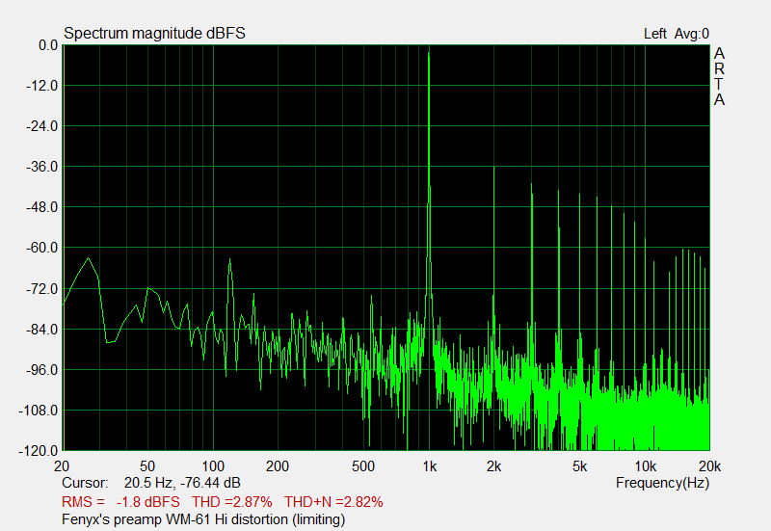Click the 5k frequency axis label
This screenshot has height=531, width=771.
[580, 466]
